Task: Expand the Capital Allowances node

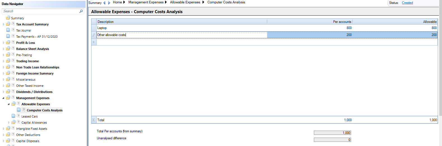Action: 9,123
